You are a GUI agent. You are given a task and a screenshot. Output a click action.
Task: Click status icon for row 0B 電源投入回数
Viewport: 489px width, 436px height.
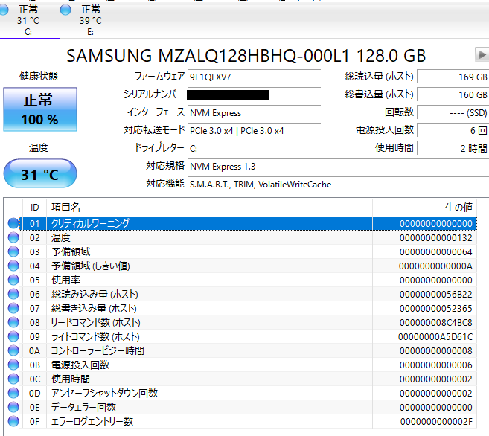tap(13, 365)
